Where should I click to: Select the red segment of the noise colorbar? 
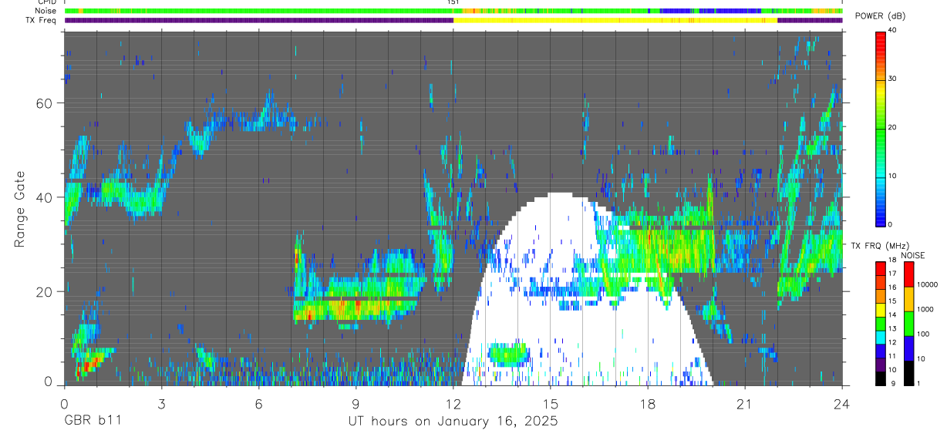(x=908, y=274)
